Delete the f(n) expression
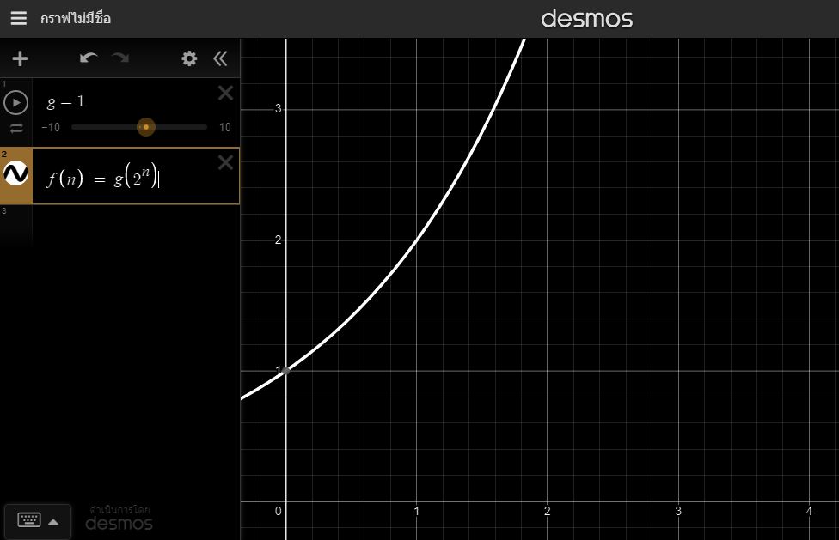 225,162
